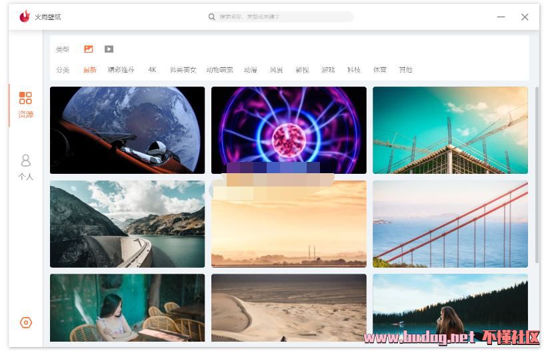Select the 精彩推荐 category tab
The width and height of the screenshot is (546, 351).
tap(121, 70)
